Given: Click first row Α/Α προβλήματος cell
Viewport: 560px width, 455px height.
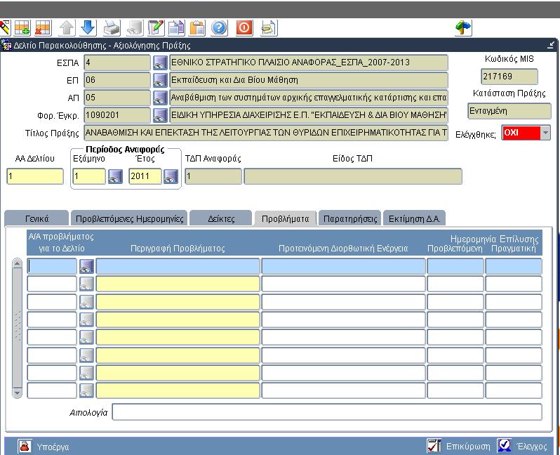Looking at the screenshot, I should (52, 266).
